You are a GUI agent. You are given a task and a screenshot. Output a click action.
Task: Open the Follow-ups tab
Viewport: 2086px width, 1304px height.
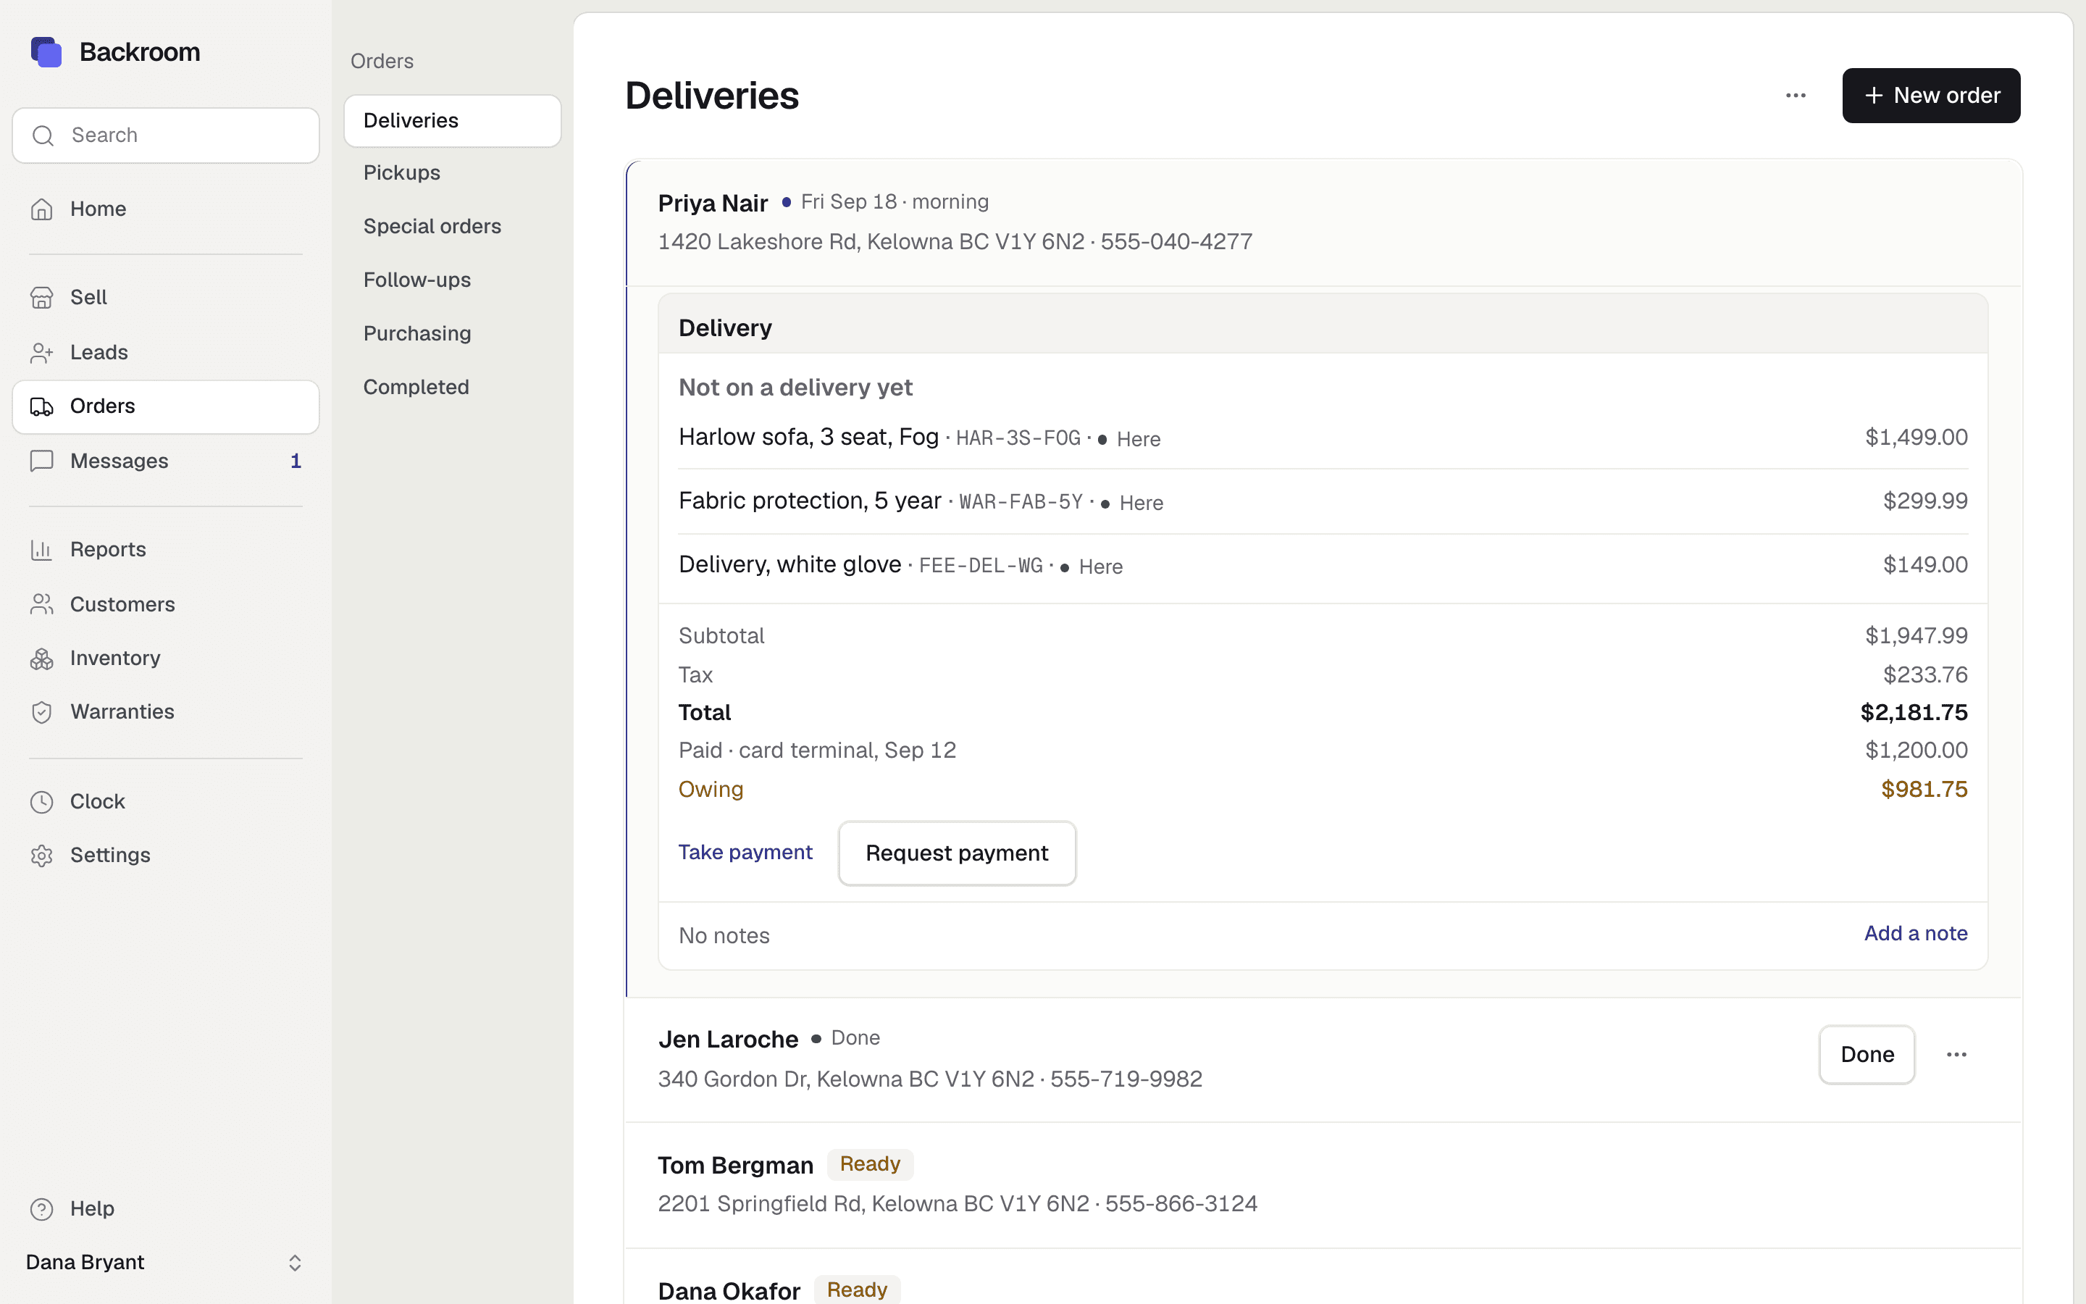453,280
